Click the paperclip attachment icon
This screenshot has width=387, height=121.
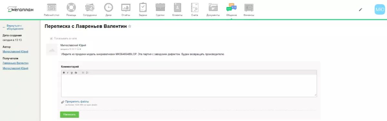63,102
